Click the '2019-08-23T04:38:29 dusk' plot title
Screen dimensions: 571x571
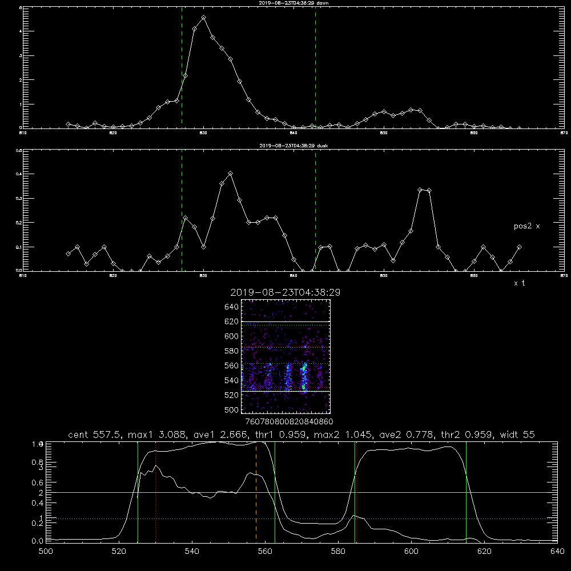[x=293, y=146]
